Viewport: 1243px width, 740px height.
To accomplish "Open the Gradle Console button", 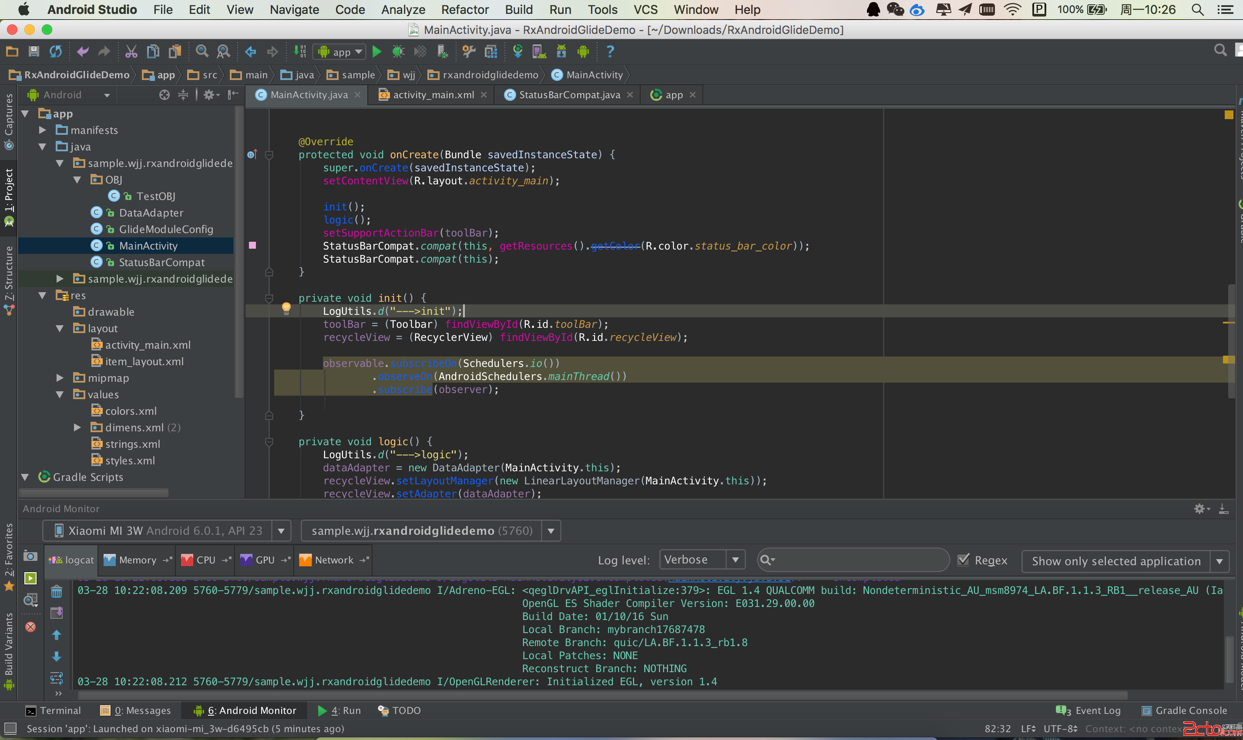I will point(1184,710).
